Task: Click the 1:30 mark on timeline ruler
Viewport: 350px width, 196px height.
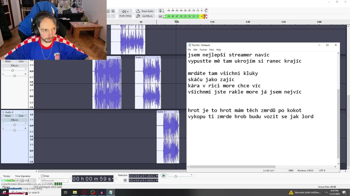Action: pyautogui.click(x=248, y=22)
